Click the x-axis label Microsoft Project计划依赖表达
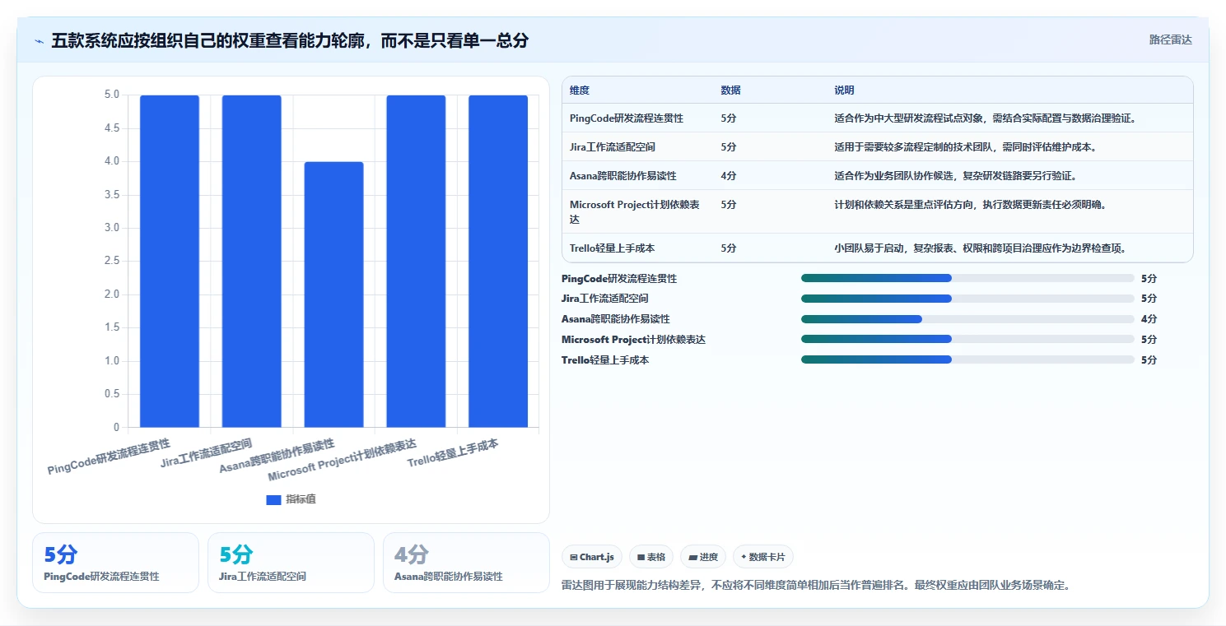Viewport: 1226px width, 626px height. coord(343,461)
